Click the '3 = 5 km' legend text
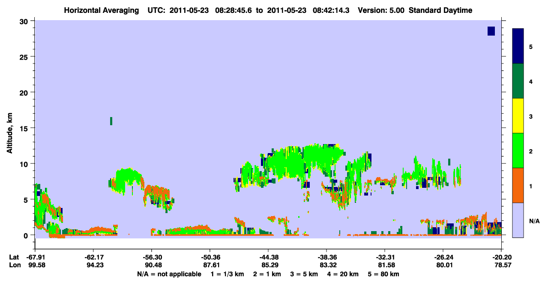 coord(304,274)
